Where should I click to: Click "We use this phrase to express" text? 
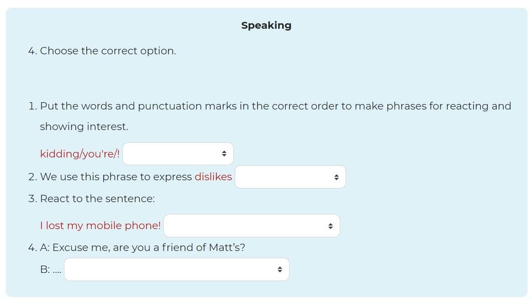click(x=116, y=177)
